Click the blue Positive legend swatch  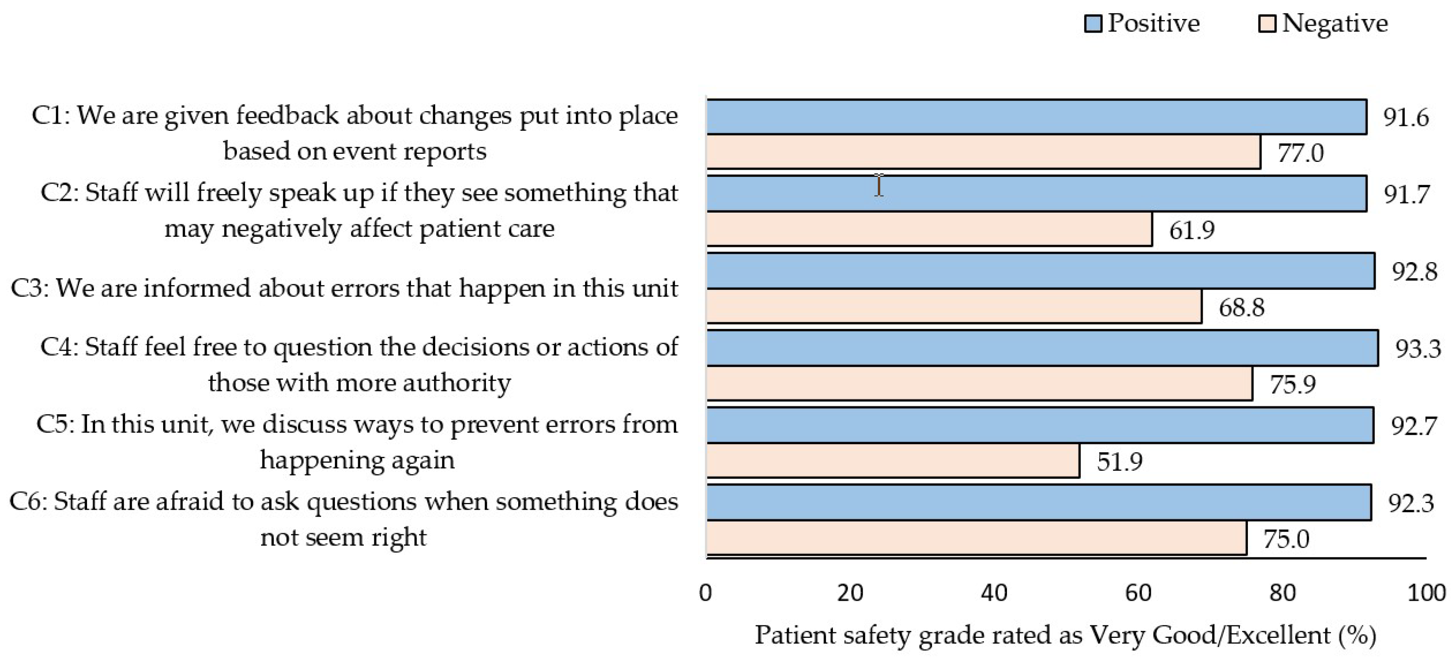pyautogui.click(x=1093, y=24)
